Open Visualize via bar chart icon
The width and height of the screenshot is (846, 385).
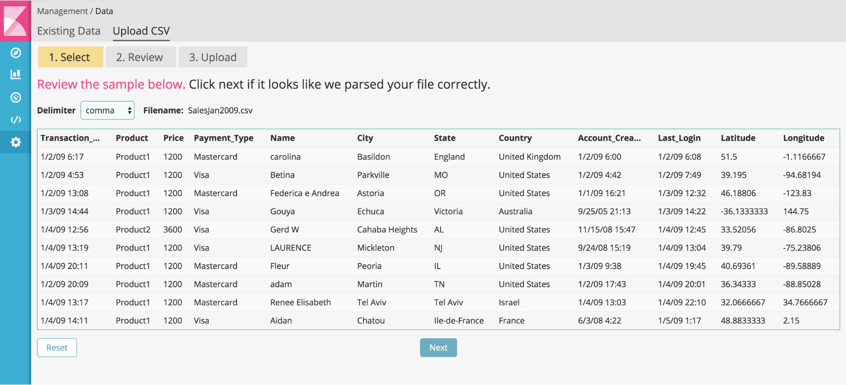(x=16, y=74)
